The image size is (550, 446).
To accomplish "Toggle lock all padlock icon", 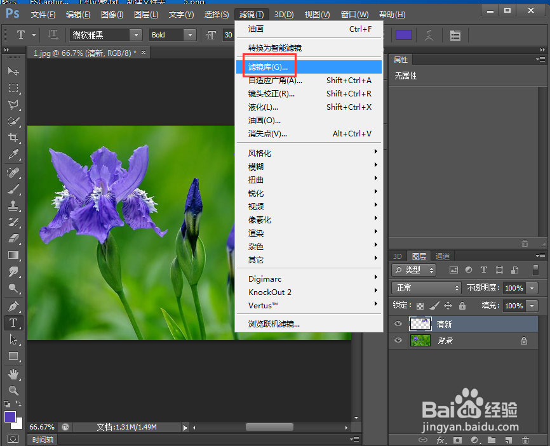I will click(462, 306).
